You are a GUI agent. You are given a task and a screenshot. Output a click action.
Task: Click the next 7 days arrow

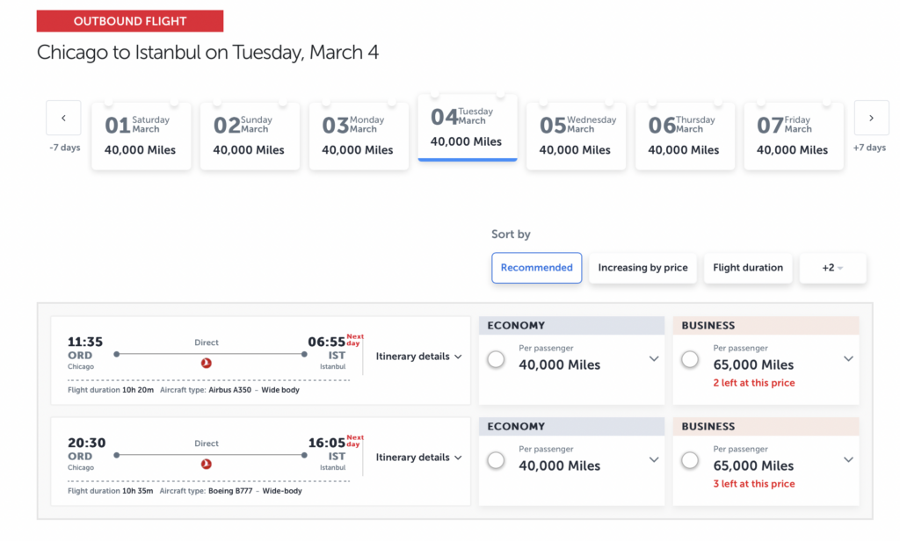click(871, 119)
